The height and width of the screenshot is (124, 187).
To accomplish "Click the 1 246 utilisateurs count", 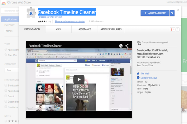I will (x=96, y=21).
